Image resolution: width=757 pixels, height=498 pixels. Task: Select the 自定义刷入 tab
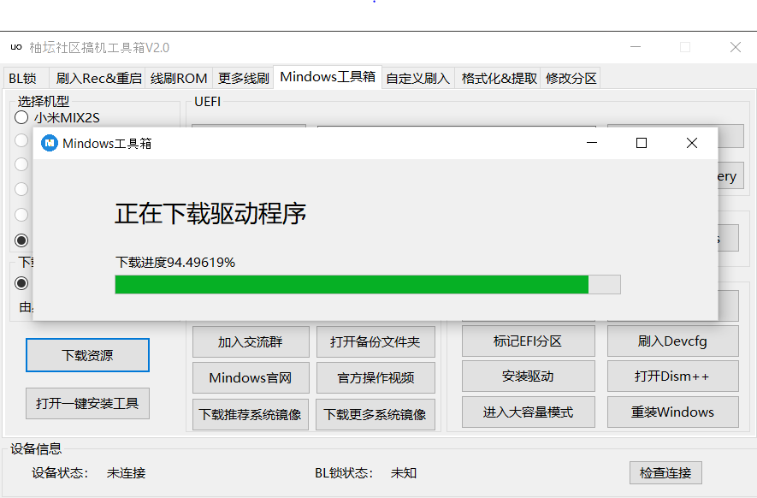(x=417, y=78)
